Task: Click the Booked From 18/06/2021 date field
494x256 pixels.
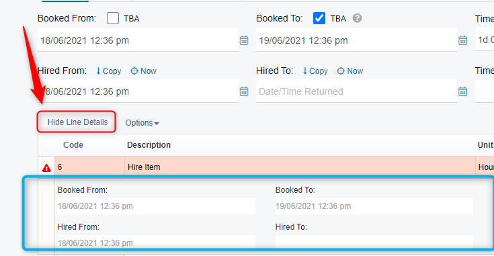Action: (x=138, y=40)
